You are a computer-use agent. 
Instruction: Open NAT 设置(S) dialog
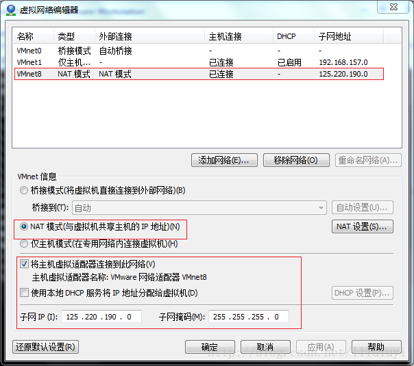click(362, 226)
